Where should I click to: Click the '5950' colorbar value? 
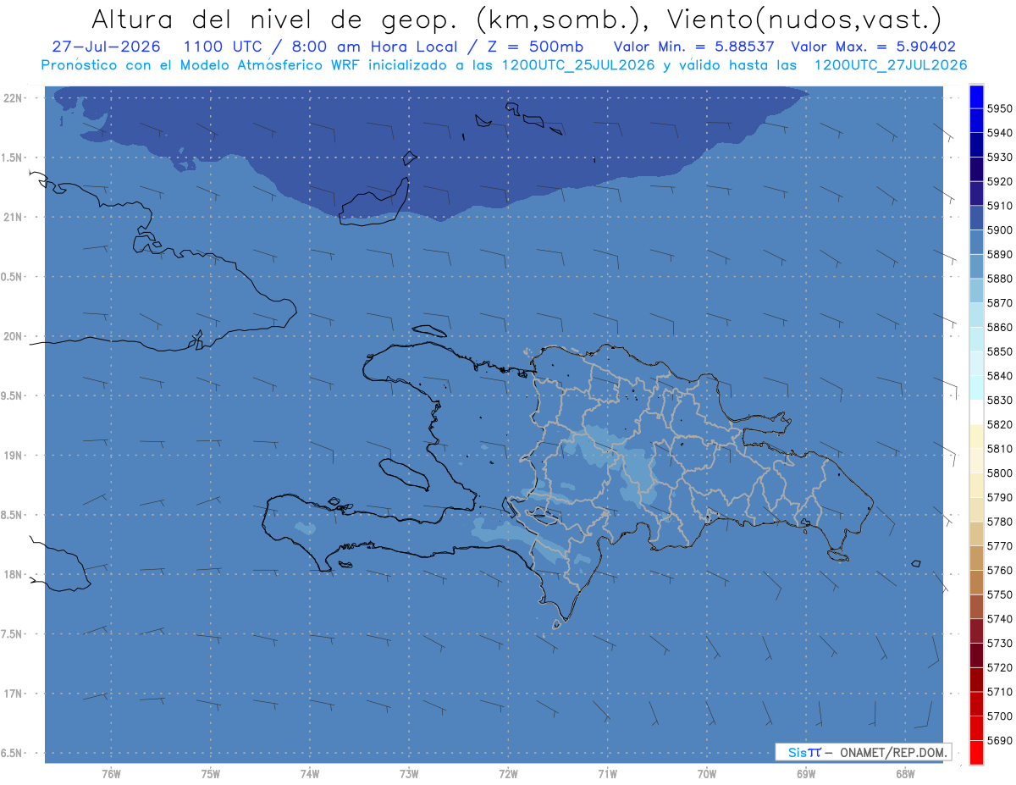pyautogui.click(x=1000, y=109)
